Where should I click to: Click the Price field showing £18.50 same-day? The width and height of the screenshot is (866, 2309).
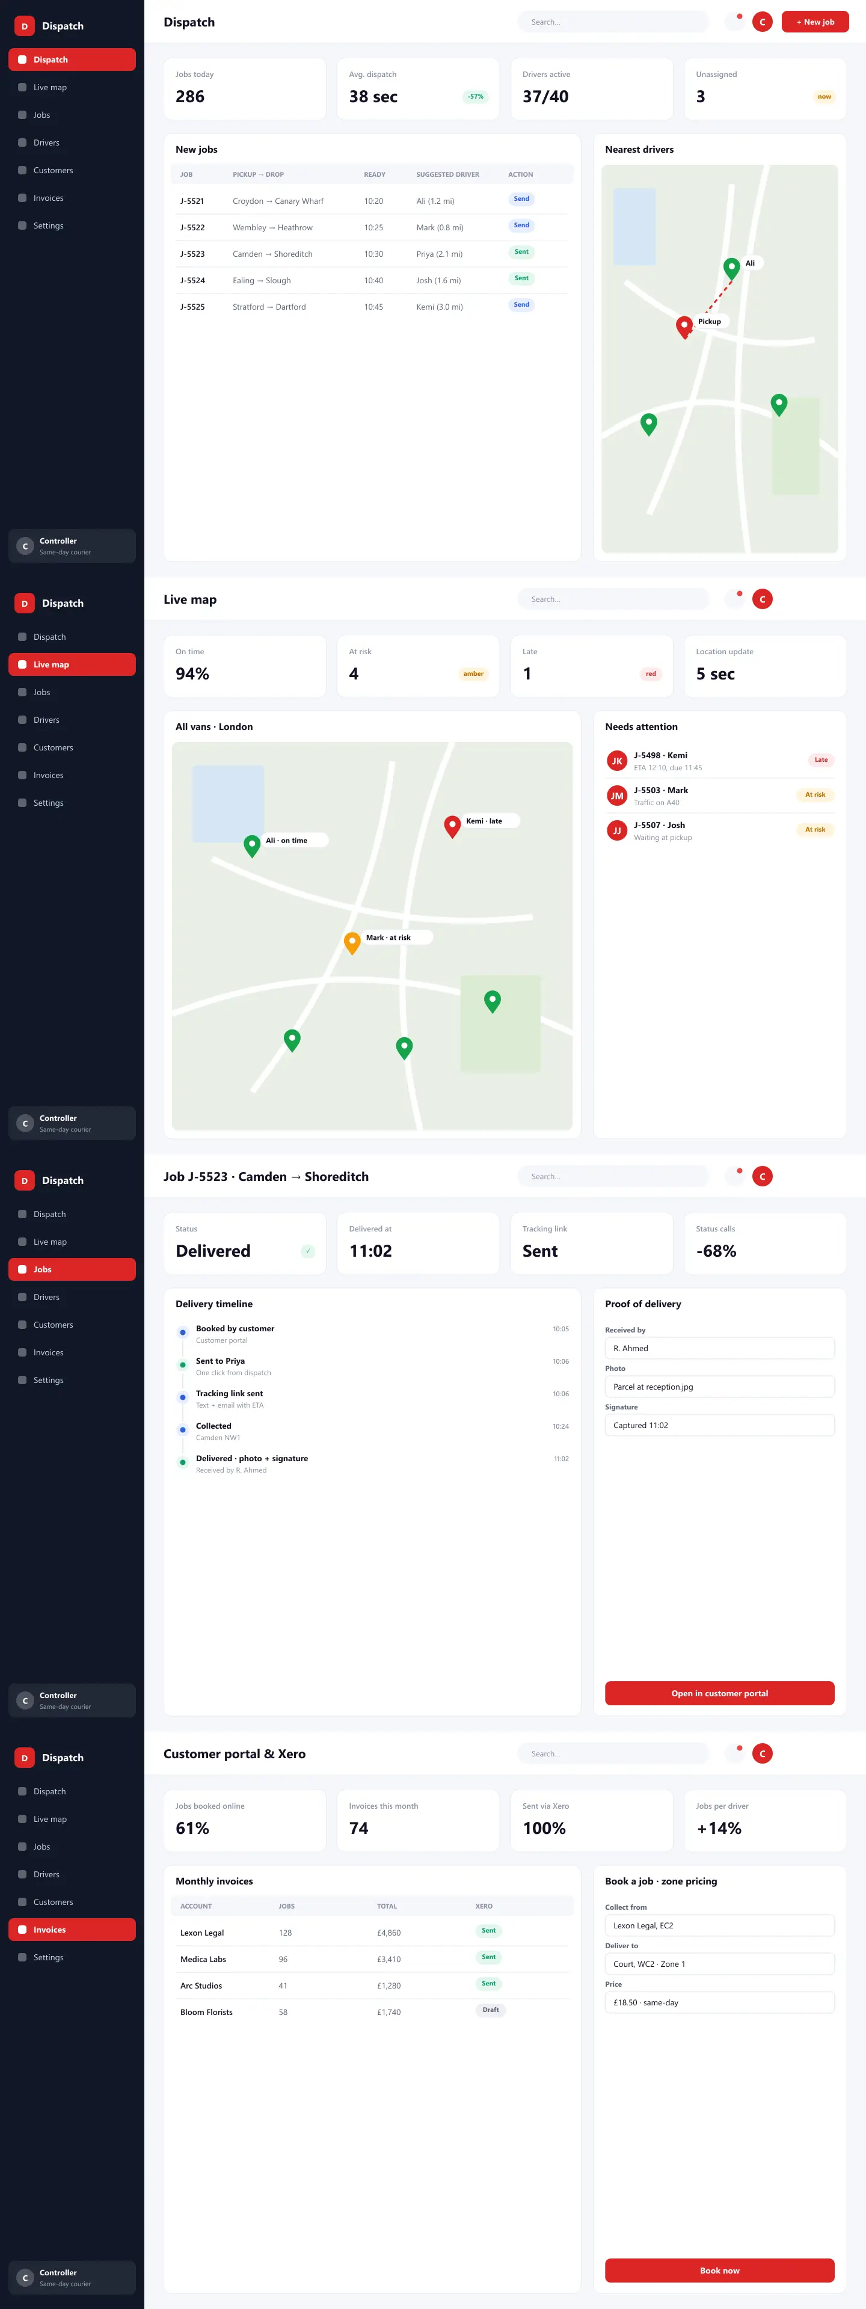[x=720, y=2002]
